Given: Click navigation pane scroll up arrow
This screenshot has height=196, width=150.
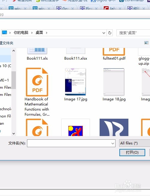Looking at the screenshot, I should 13,51.
